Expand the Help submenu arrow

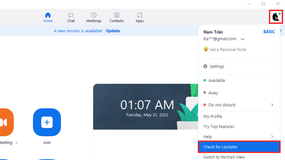(272, 137)
